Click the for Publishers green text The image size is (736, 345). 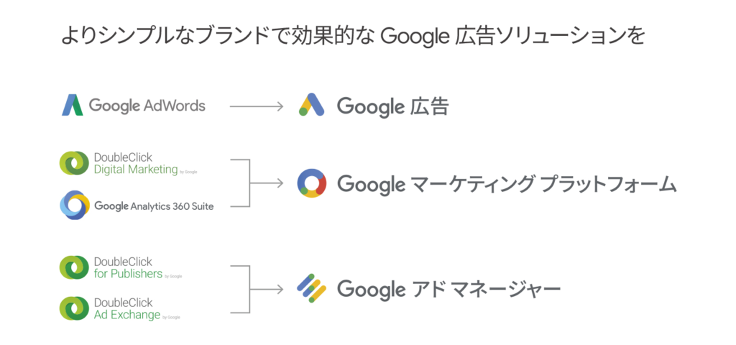(x=128, y=274)
